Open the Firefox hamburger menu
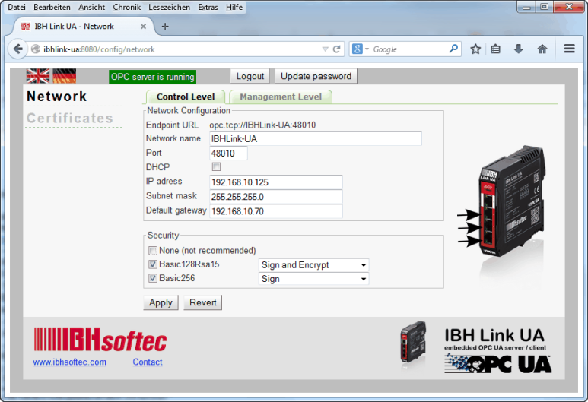588x402 pixels. pos(569,49)
